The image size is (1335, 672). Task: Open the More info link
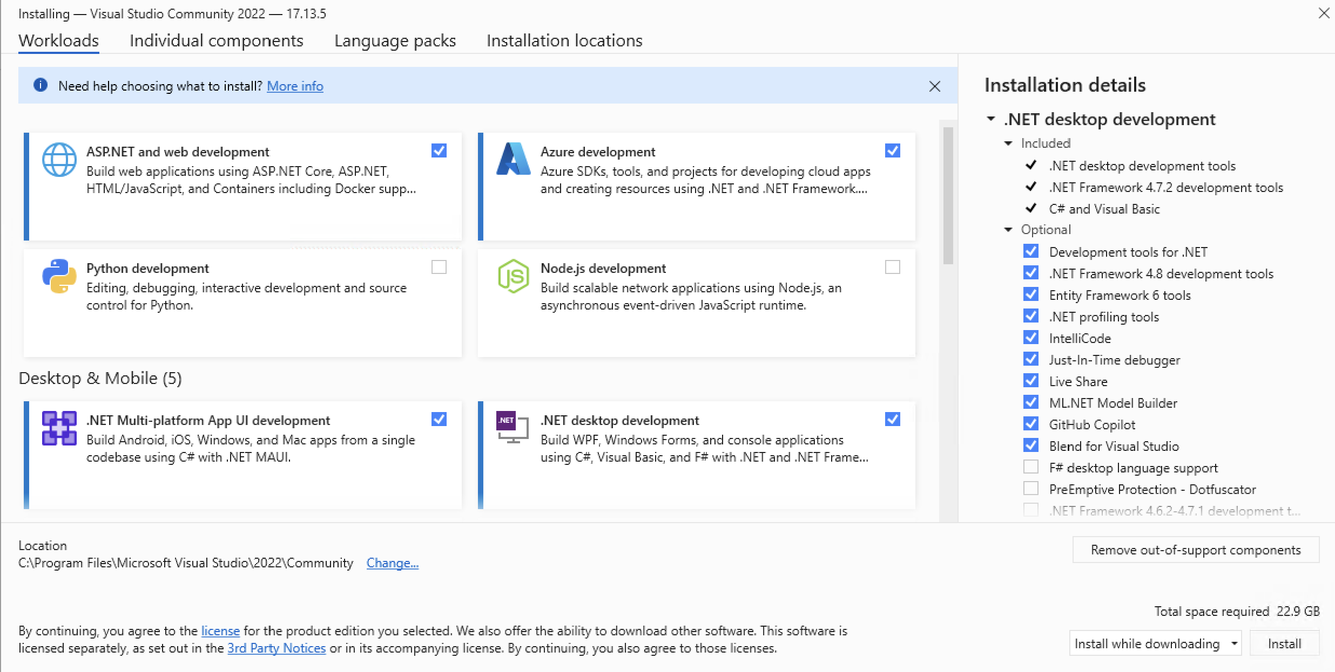(295, 86)
